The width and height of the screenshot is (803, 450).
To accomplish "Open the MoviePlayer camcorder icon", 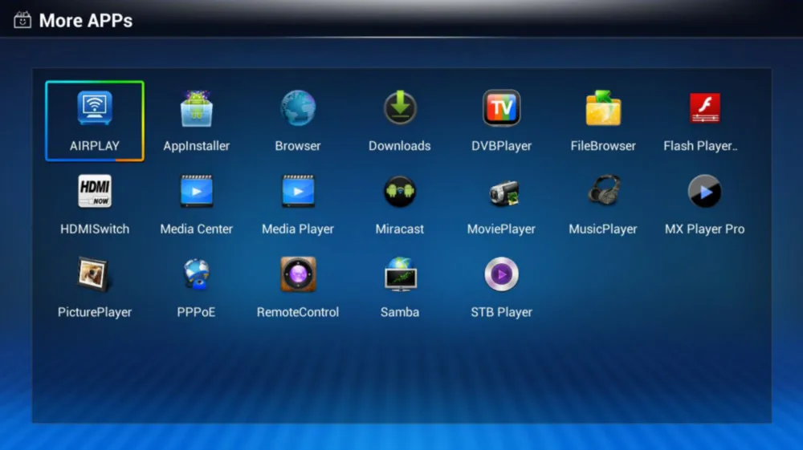I will click(x=503, y=193).
